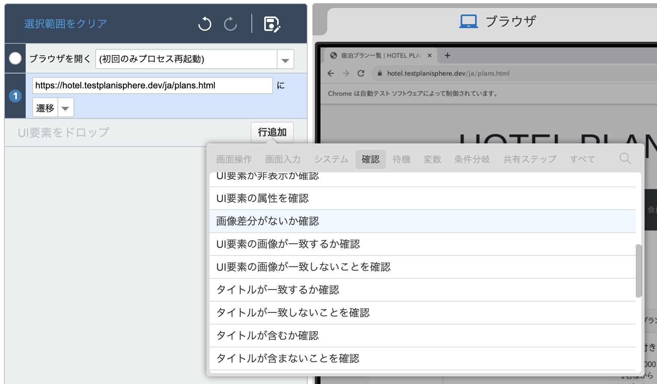
Task: Choose タイトルが含むか確認 command
Action: (422, 336)
